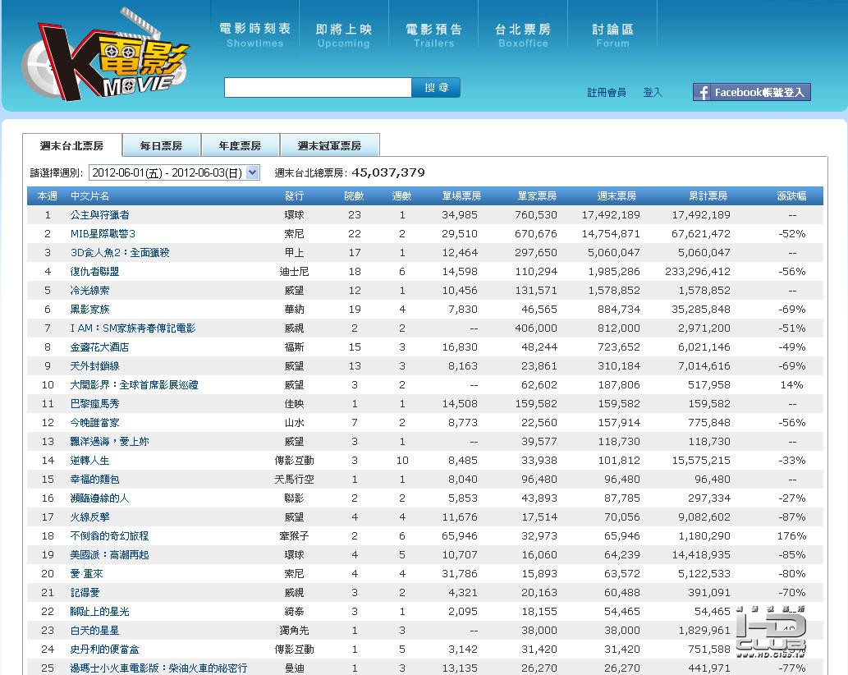Viewport: 848px width, 675px height.
Task: Click the 院數 column header
Action: tap(355, 195)
